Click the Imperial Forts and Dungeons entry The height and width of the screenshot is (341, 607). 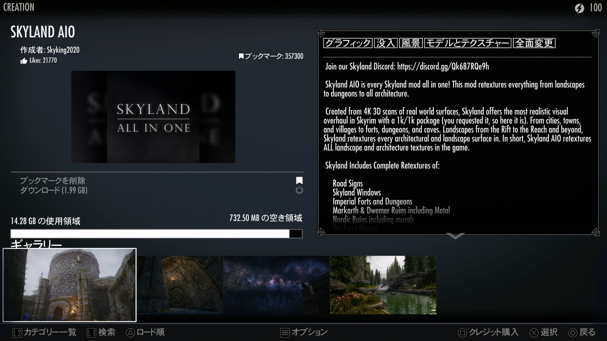[x=372, y=201]
